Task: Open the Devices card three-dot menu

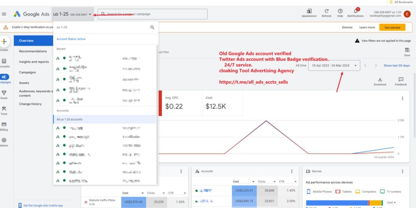Action: click(402, 171)
